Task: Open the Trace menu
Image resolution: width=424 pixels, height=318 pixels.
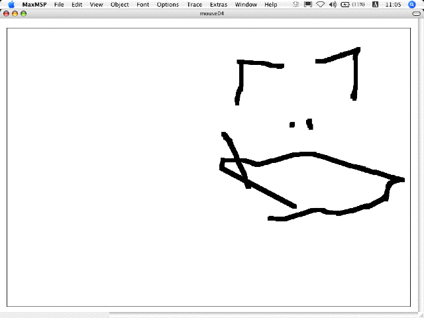Action: click(194, 5)
